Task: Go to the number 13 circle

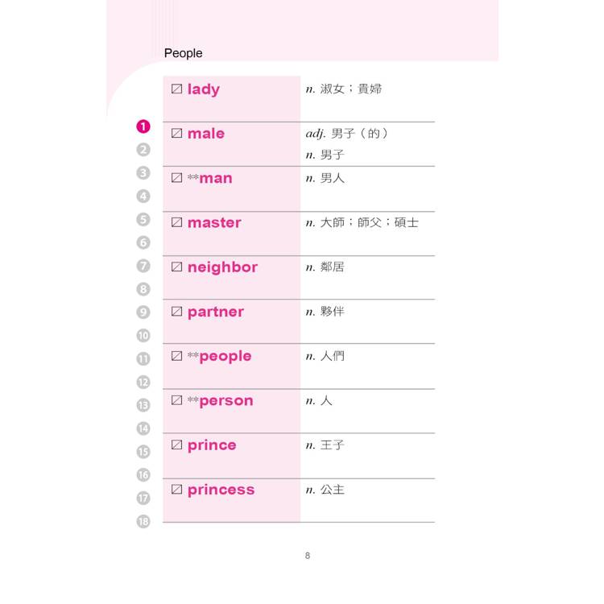Action: tap(143, 405)
